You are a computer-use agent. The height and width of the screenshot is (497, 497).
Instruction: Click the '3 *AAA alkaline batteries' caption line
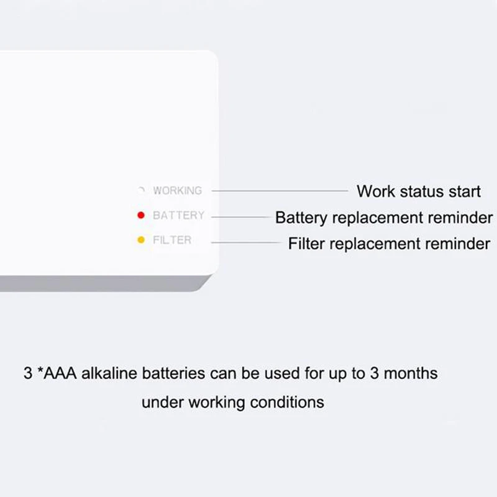pyautogui.click(x=230, y=374)
